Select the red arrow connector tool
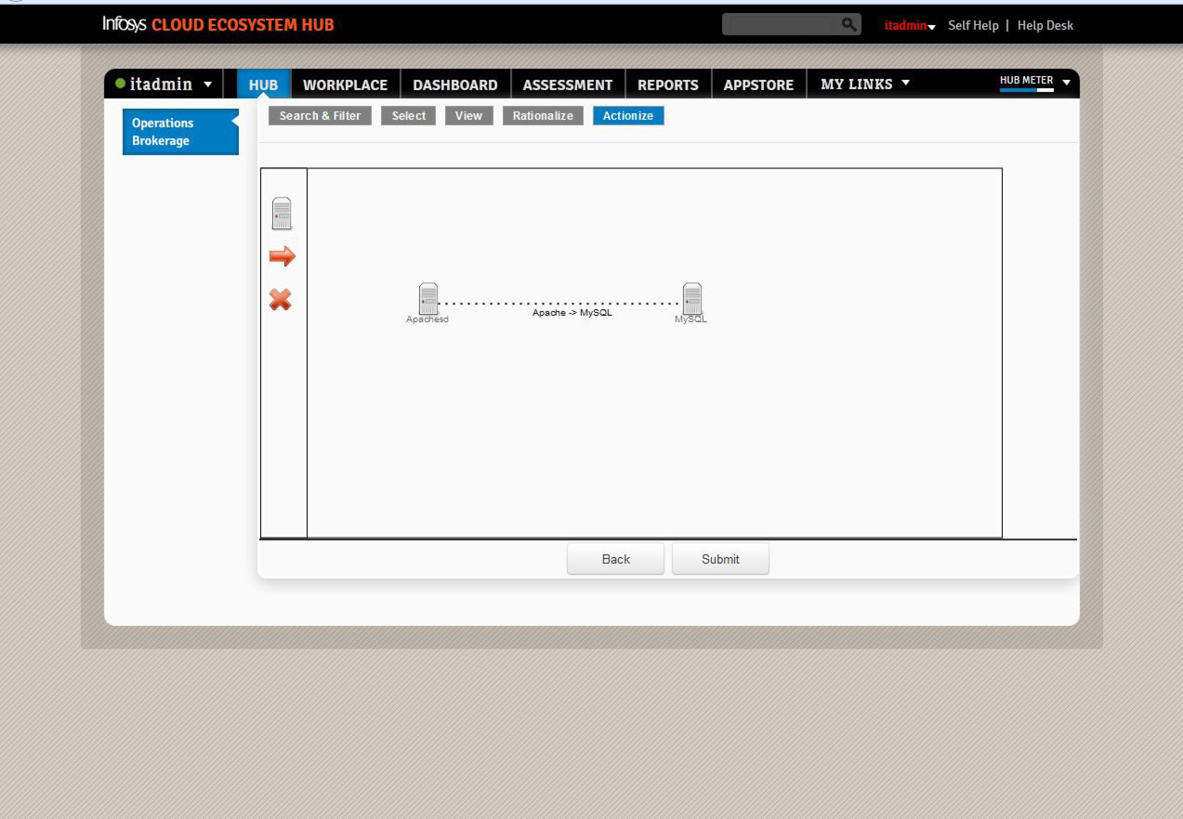Screen dimensions: 1183x819 pyautogui.click(x=282, y=256)
